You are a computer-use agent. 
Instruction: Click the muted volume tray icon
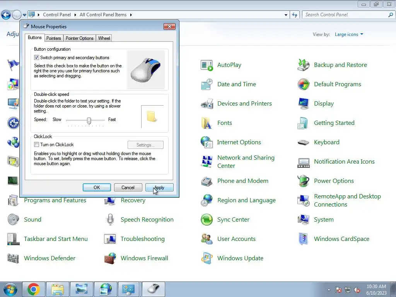point(357,290)
